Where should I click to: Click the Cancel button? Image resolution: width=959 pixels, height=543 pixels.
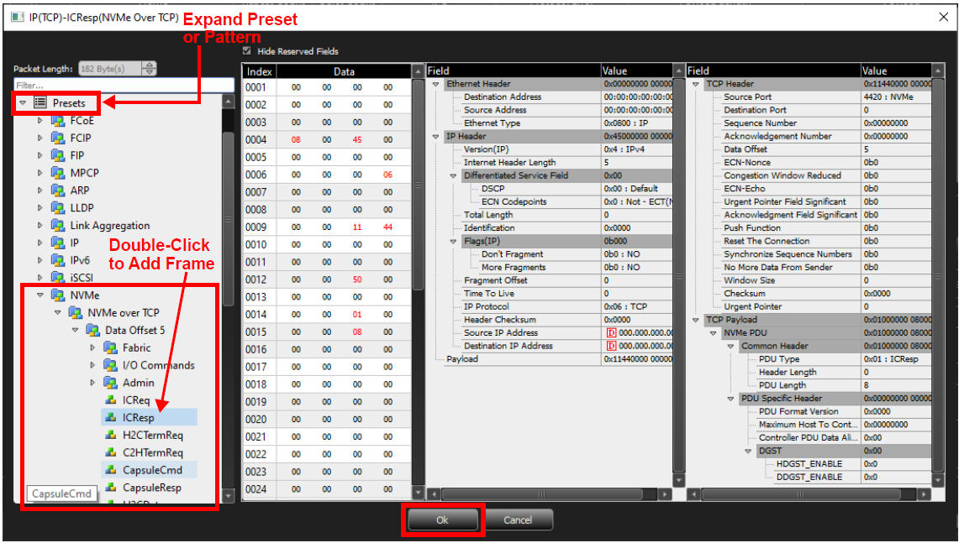coord(518,520)
